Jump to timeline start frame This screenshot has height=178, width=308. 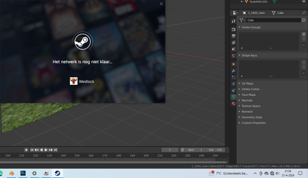point(32,150)
